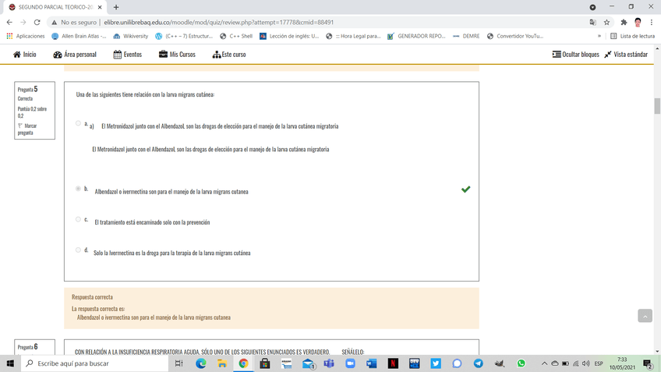Select radio option d about Ivermectina
Viewport: 661px width, 372px height.
[x=78, y=250]
